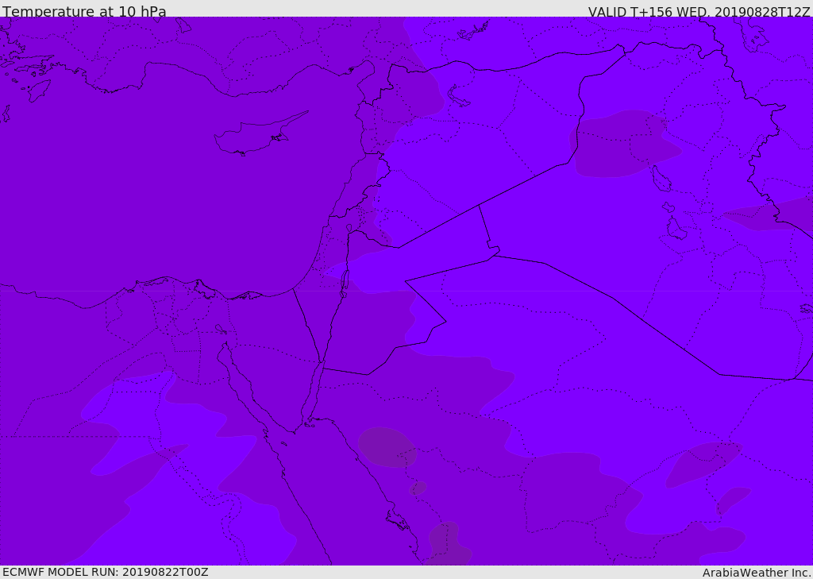This screenshot has height=579, width=813.
Task: Click the 'Temperature at 10 hPa' title
Action: coord(84,11)
